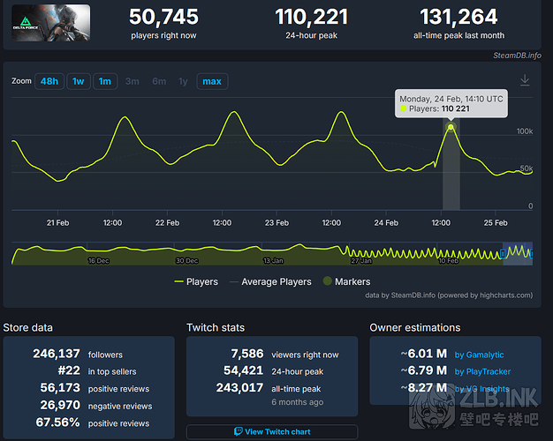553x441 pixels.
Task: Toggle Markers visibility in the legend
Action: [x=352, y=282]
